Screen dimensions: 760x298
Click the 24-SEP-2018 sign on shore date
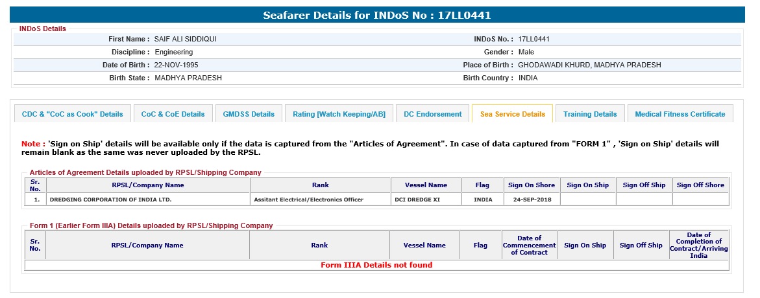(532, 200)
